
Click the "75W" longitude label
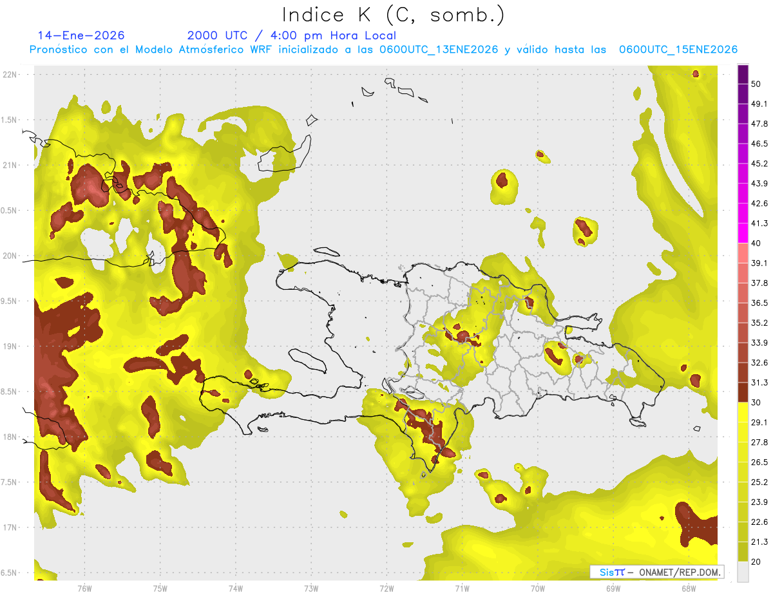tap(160, 588)
